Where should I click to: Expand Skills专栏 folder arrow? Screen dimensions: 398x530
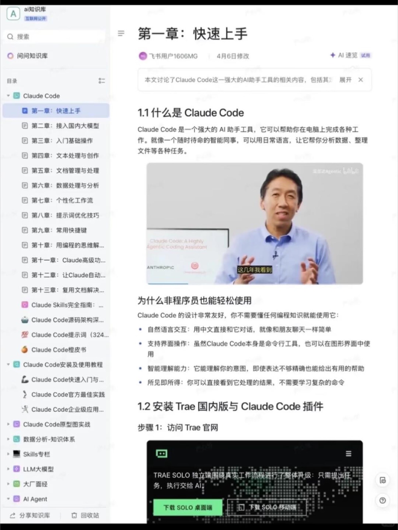coord(8,454)
